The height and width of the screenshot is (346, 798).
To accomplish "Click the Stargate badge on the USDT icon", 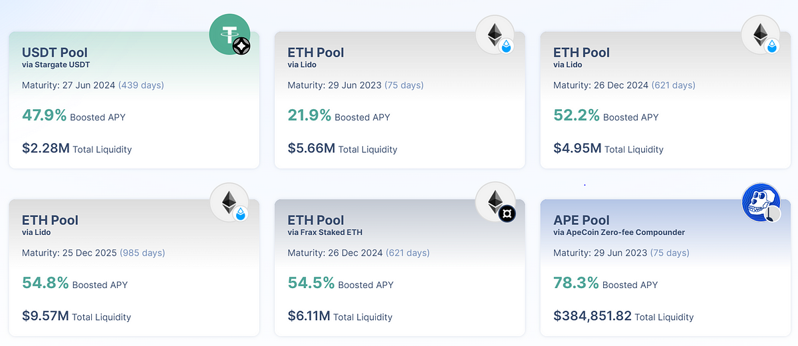I will click(241, 47).
